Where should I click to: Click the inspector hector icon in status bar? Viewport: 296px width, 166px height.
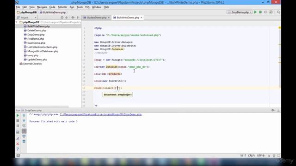pyautogui.click(x=274, y=156)
